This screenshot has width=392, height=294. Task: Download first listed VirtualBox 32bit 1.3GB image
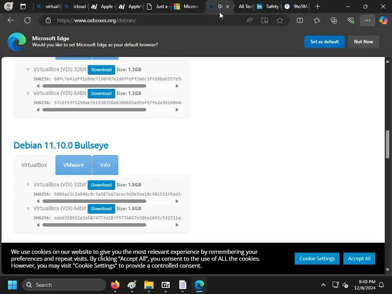101,70
